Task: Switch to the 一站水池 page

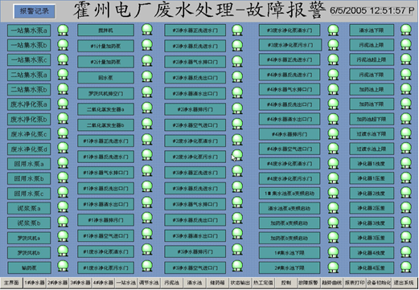Action: (x=126, y=283)
